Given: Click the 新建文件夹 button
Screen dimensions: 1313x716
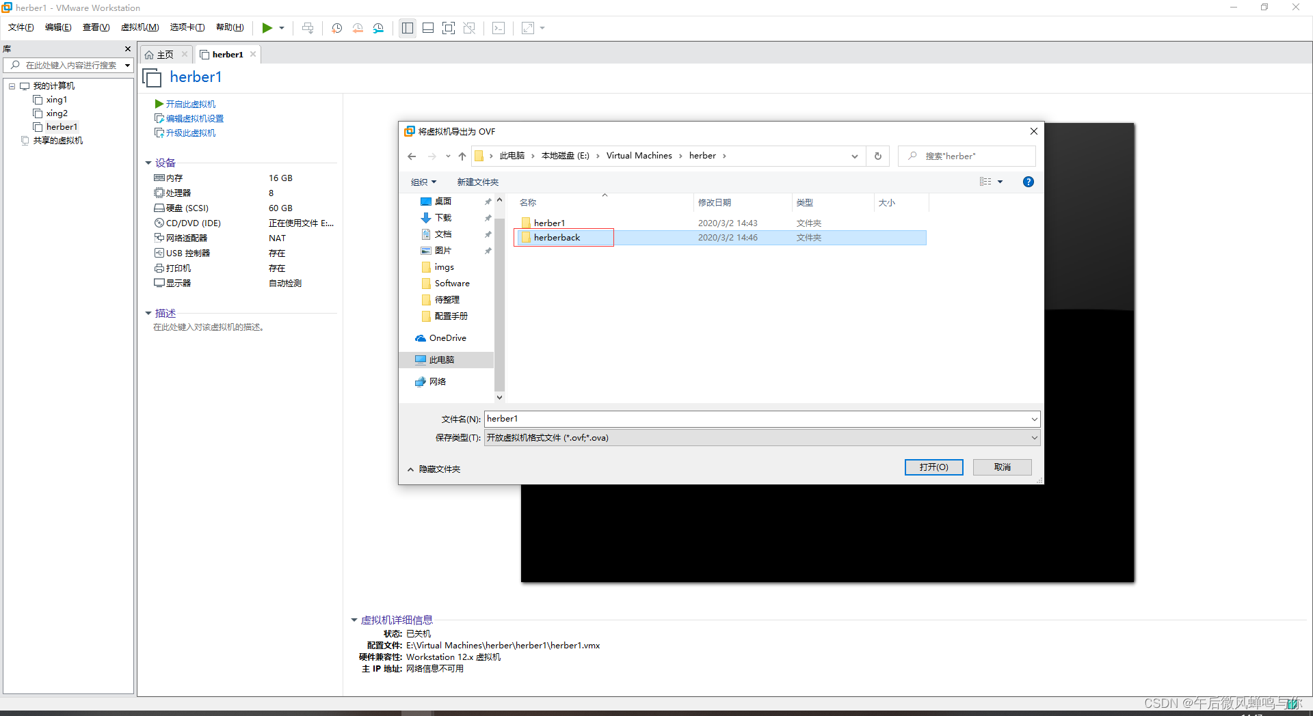Looking at the screenshot, I should [x=478, y=182].
